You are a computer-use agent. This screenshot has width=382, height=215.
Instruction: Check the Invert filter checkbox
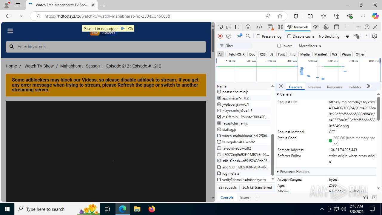(279, 46)
